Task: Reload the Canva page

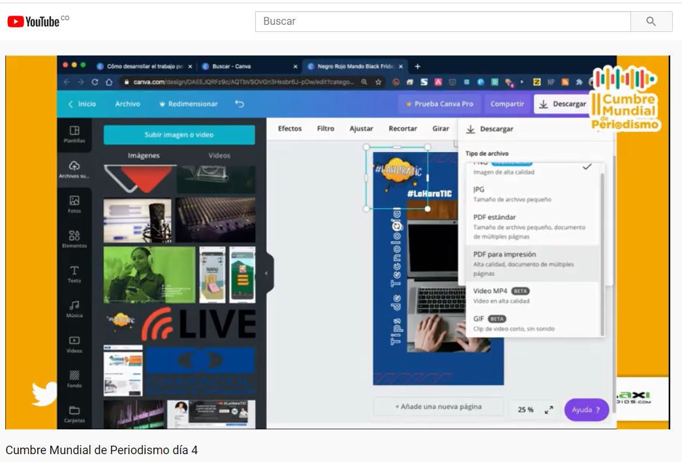Action: (x=95, y=82)
